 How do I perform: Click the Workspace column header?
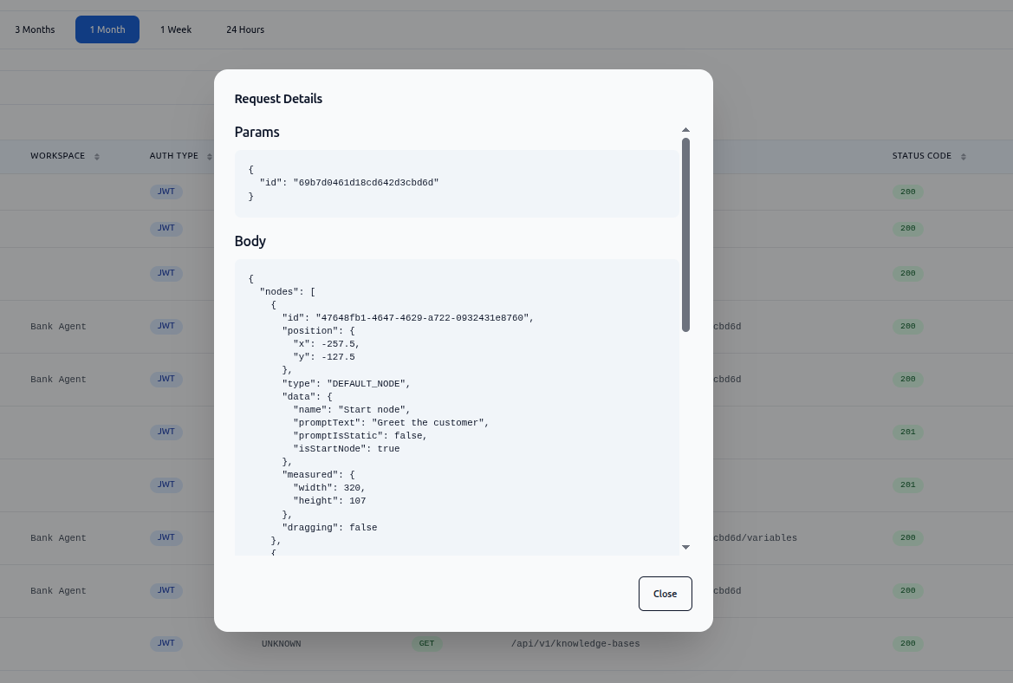tap(57, 156)
